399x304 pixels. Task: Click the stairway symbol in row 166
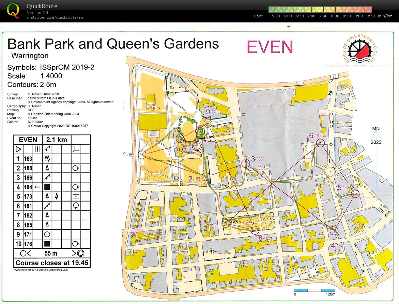click(x=47, y=177)
